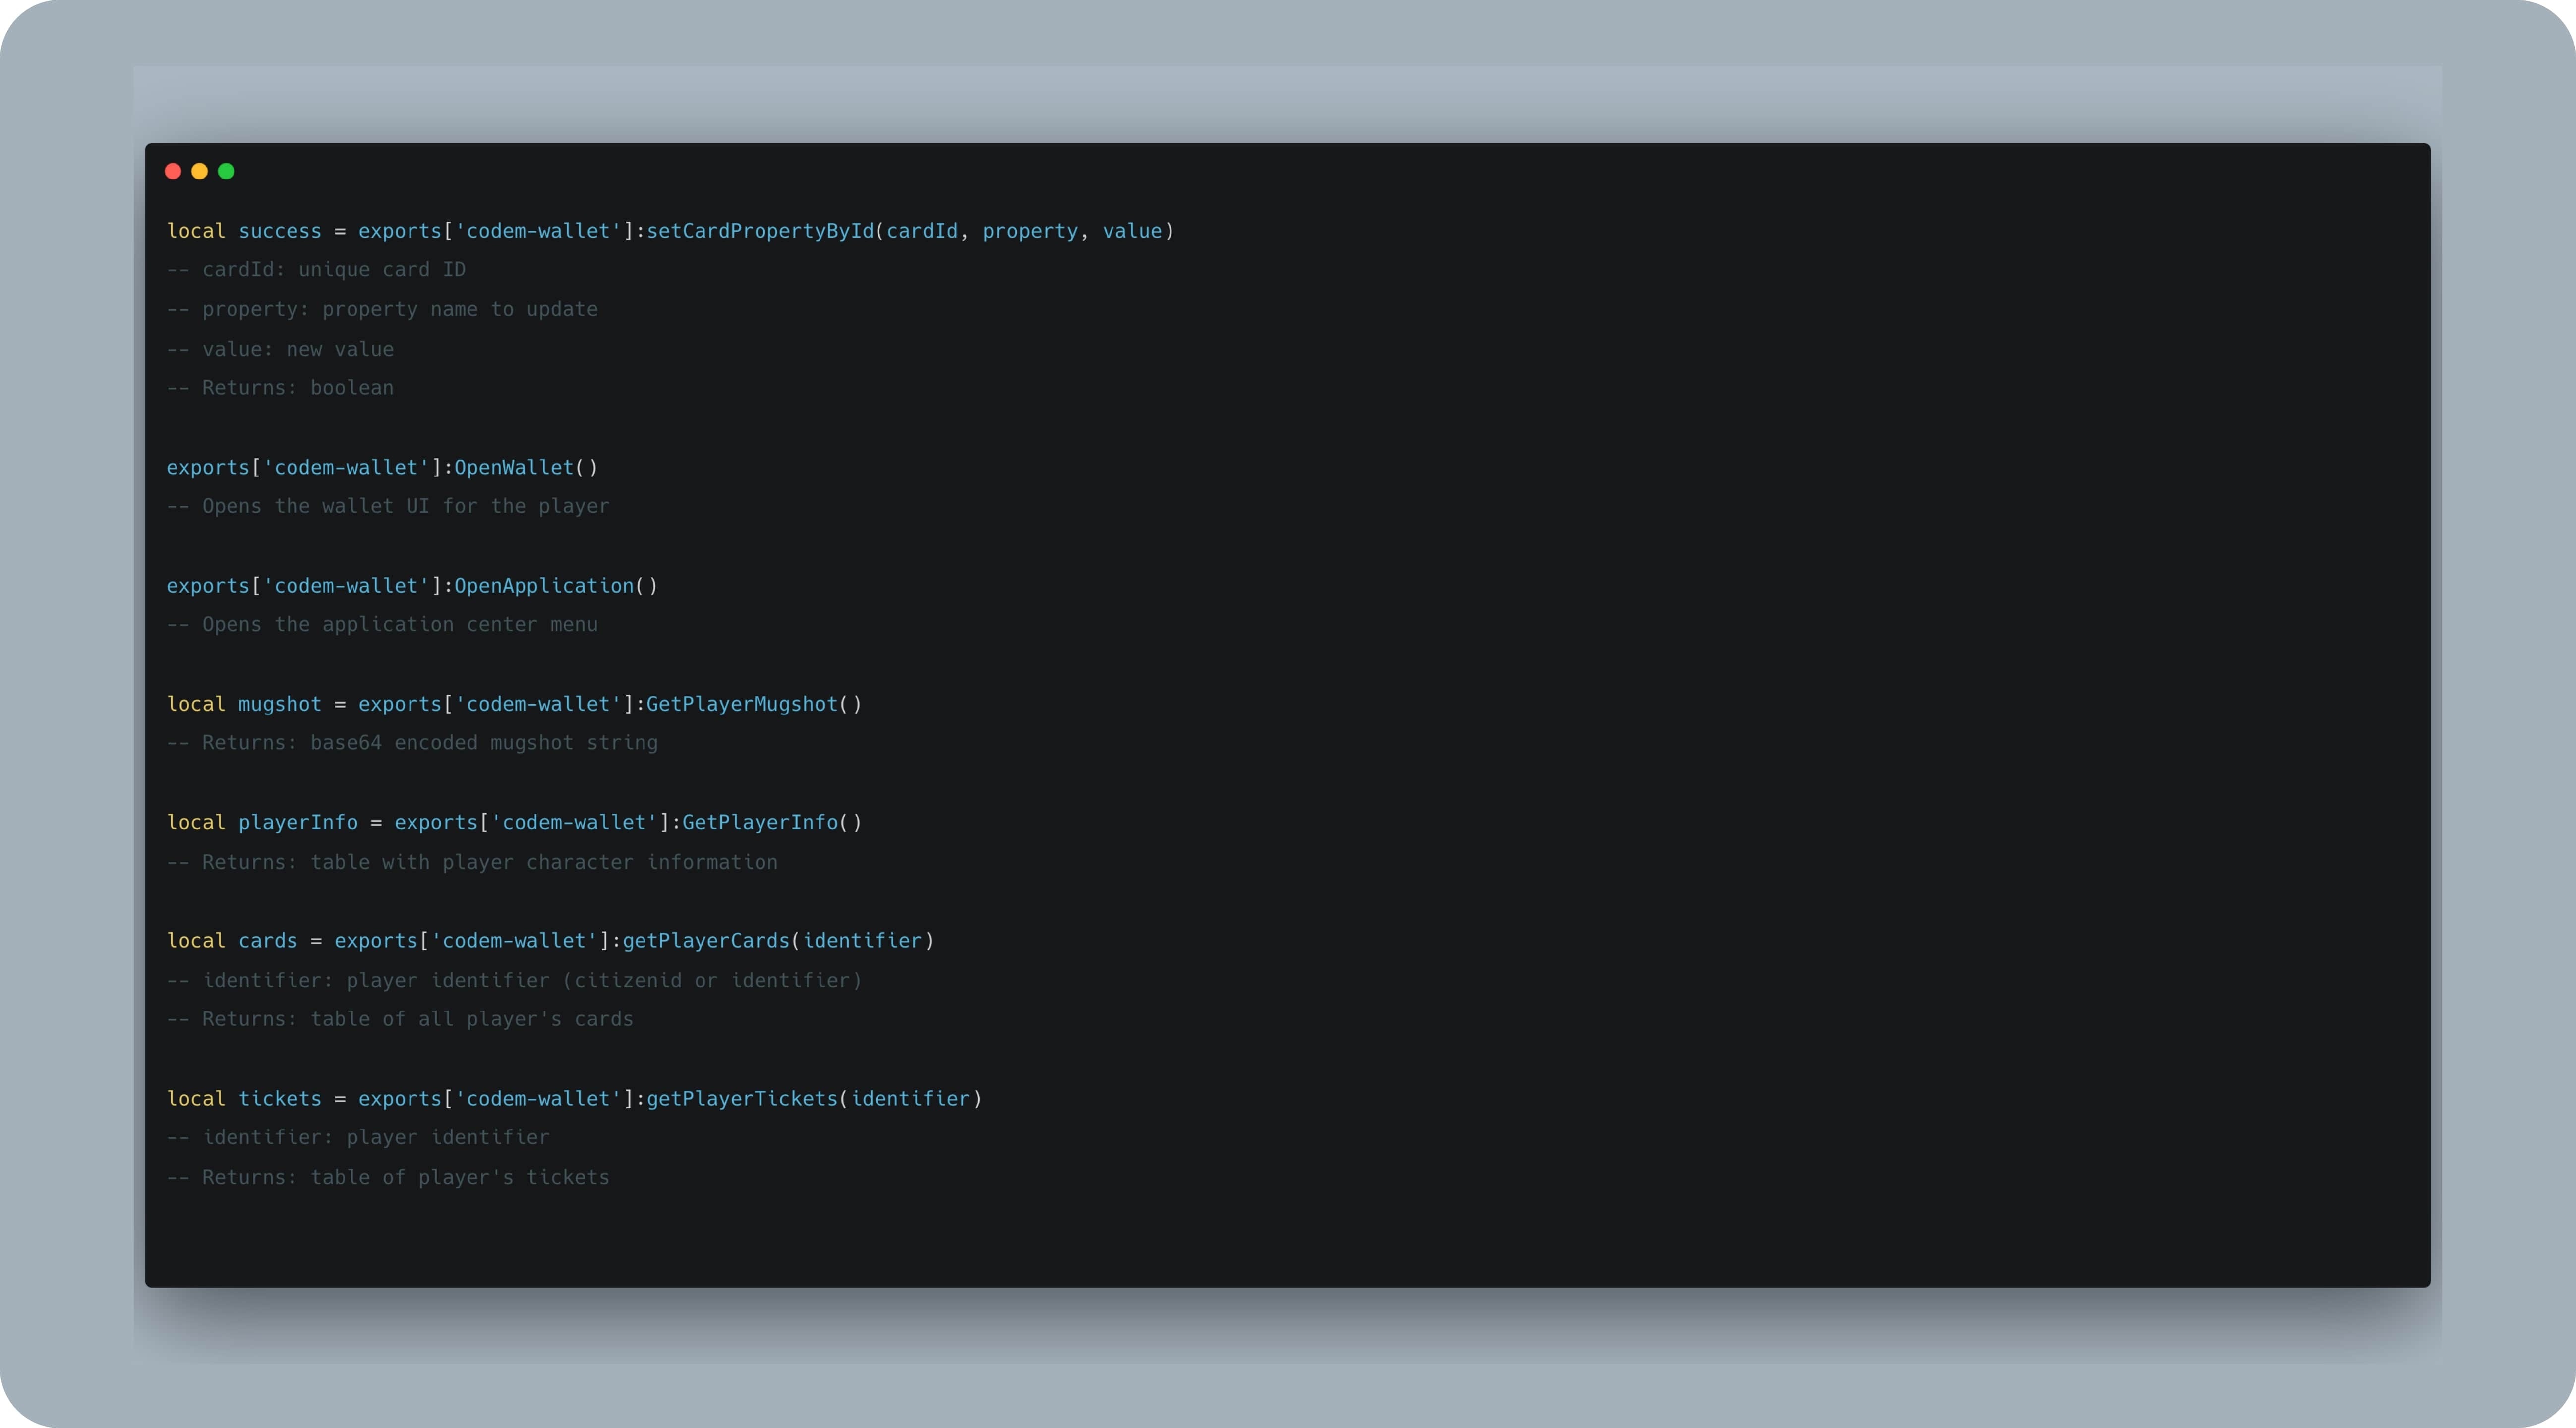
Task: Click the green maximize window dot
Action: pos(226,171)
